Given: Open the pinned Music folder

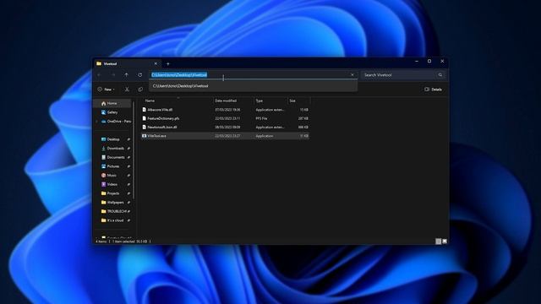Looking at the screenshot, I should click(112, 175).
